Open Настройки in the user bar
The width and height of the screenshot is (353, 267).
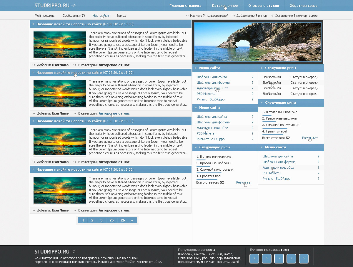tap(101, 16)
